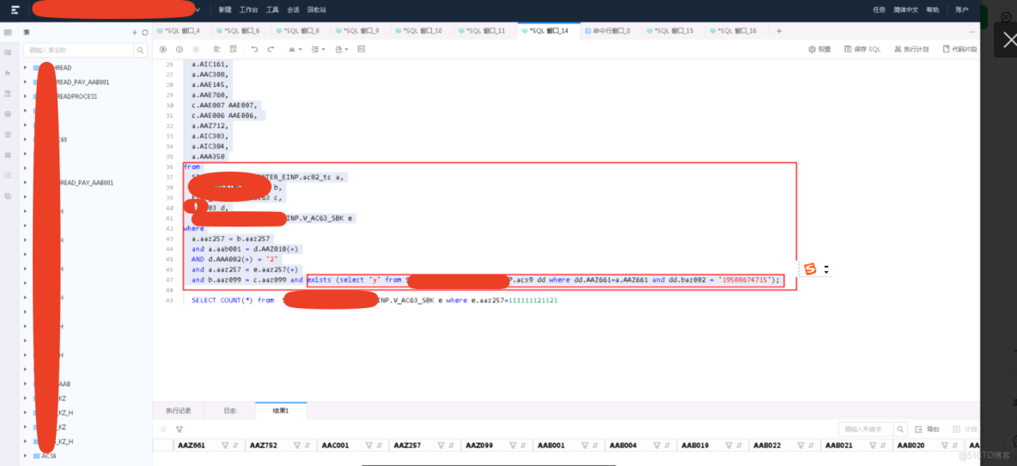Open the 任务 menu
Image resolution: width=1017 pixels, height=466 pixels.
[x=879, y=9]
